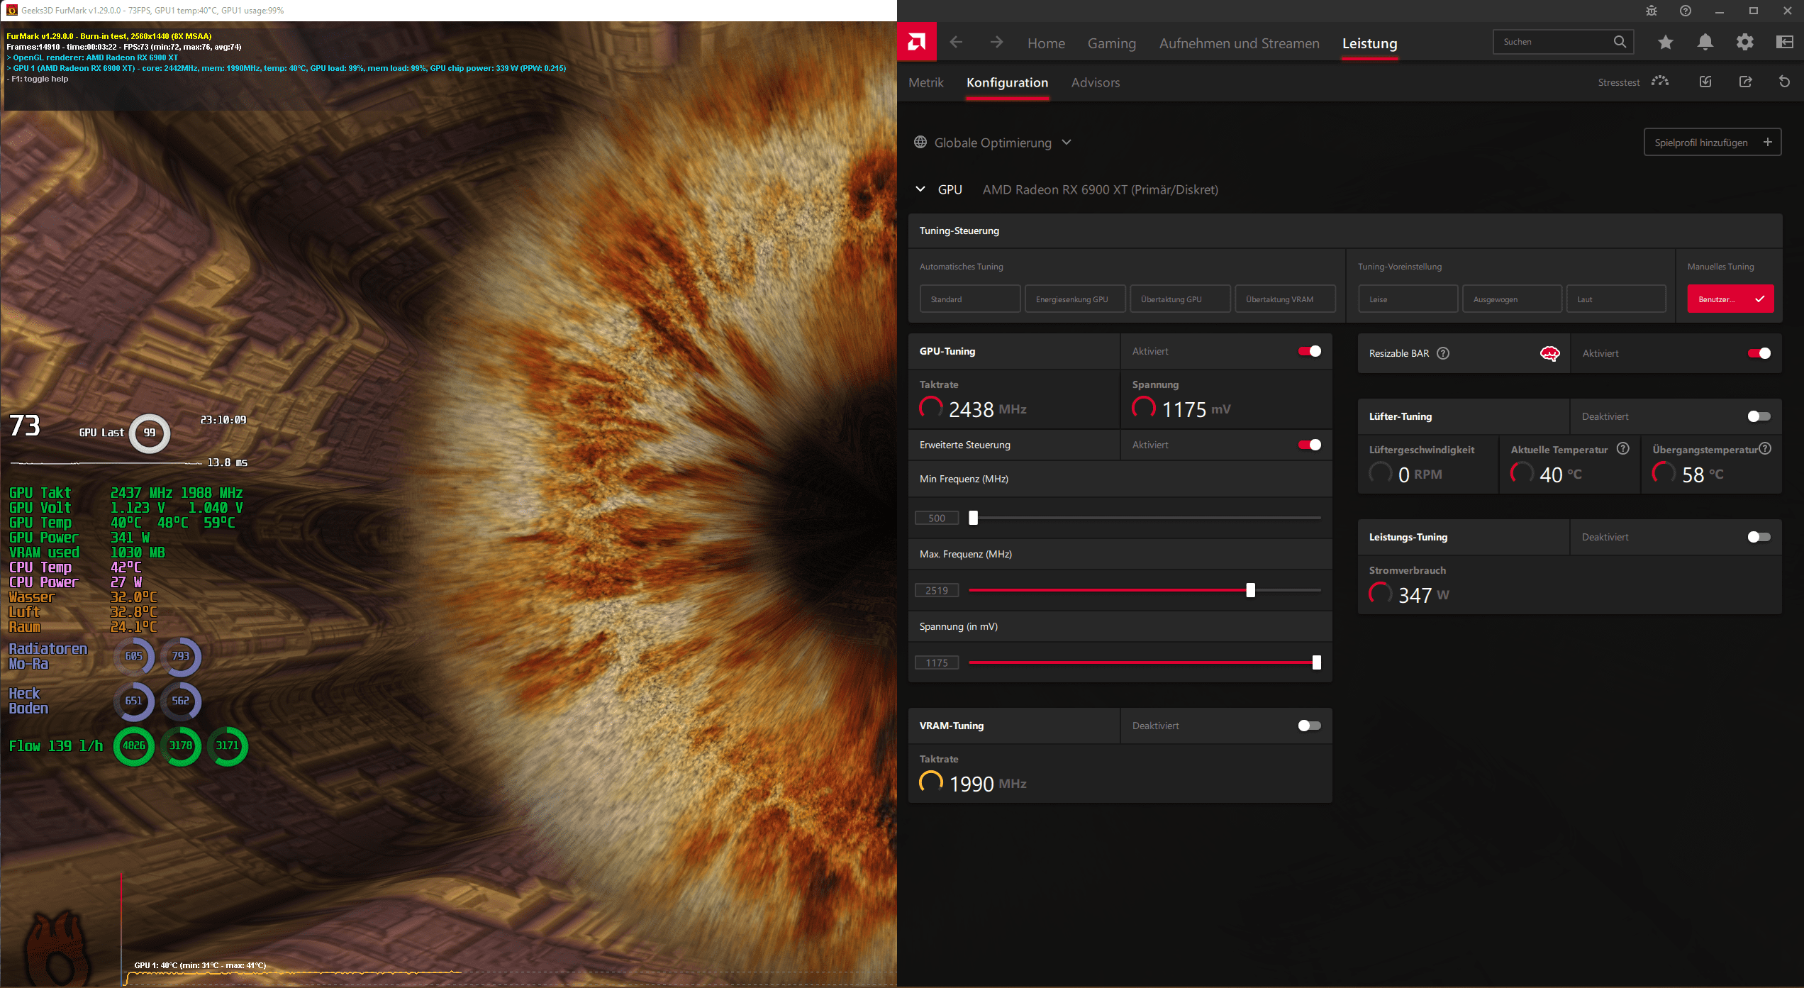Image resolution: width=1804 pixels, height=988 pixels.
Task: Select Leise tuning preset
Action: point(1408,299)
